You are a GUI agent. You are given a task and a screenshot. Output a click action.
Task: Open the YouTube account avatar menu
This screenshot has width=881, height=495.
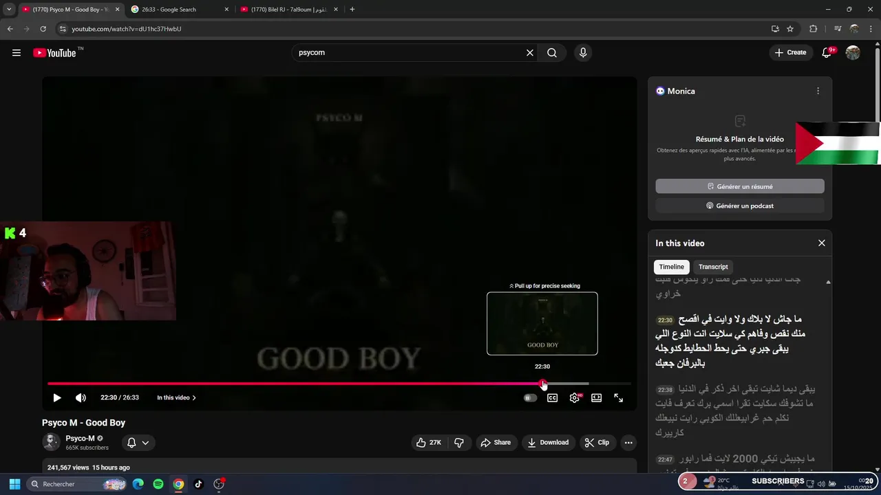coord(853,52)
